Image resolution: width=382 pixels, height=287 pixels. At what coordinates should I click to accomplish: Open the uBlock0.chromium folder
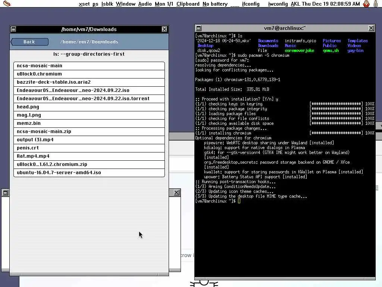coord(89,74)
